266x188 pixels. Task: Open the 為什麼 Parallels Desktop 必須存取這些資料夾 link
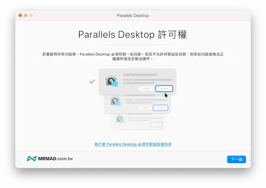(x=133, y=144)
